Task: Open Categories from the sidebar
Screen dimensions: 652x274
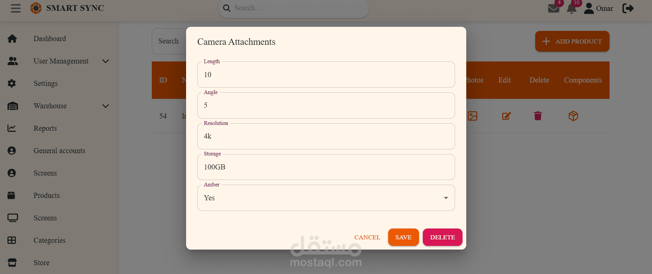Action: coord(50,240)
